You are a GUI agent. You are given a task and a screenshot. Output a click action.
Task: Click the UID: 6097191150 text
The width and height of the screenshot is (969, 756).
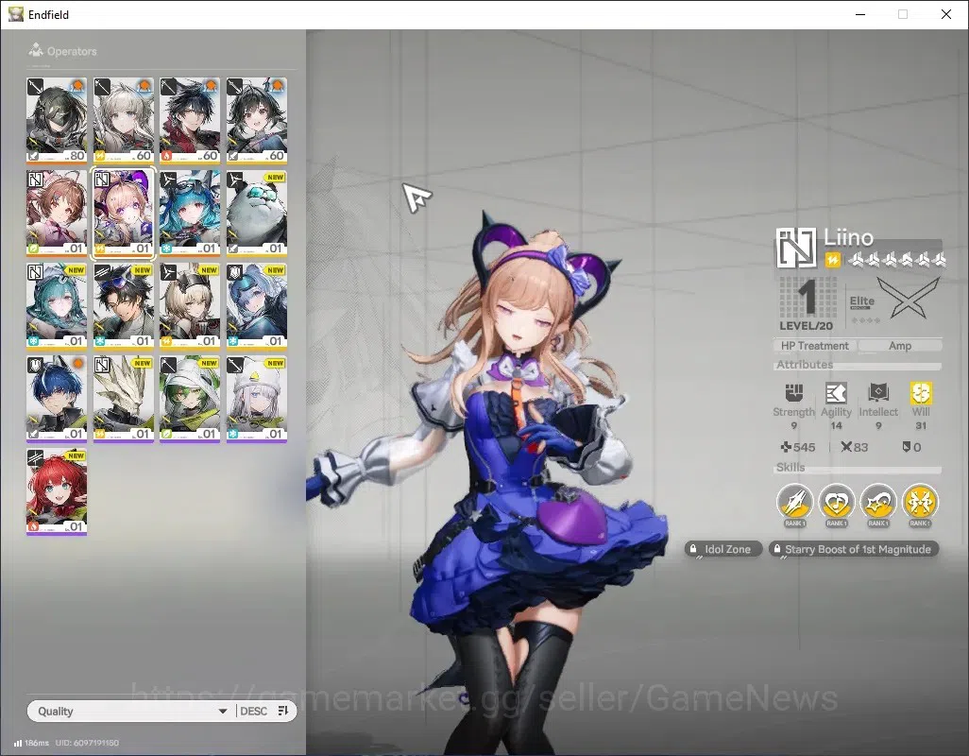pos(87,743)
